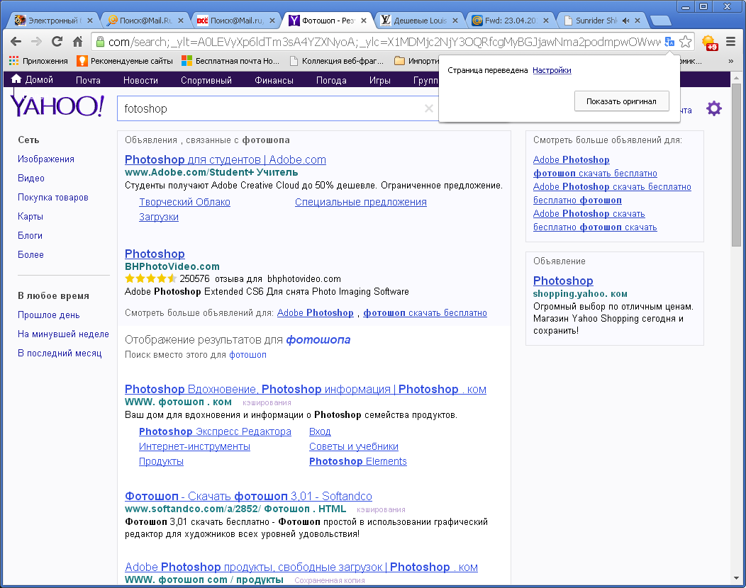The image size is (746, 588).
Task: Search instead for фотошоп link
Action: click(x=247, y=355)
